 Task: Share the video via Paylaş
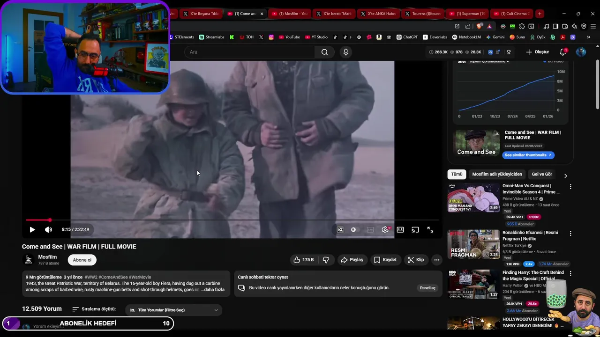[x=352, y=260]
